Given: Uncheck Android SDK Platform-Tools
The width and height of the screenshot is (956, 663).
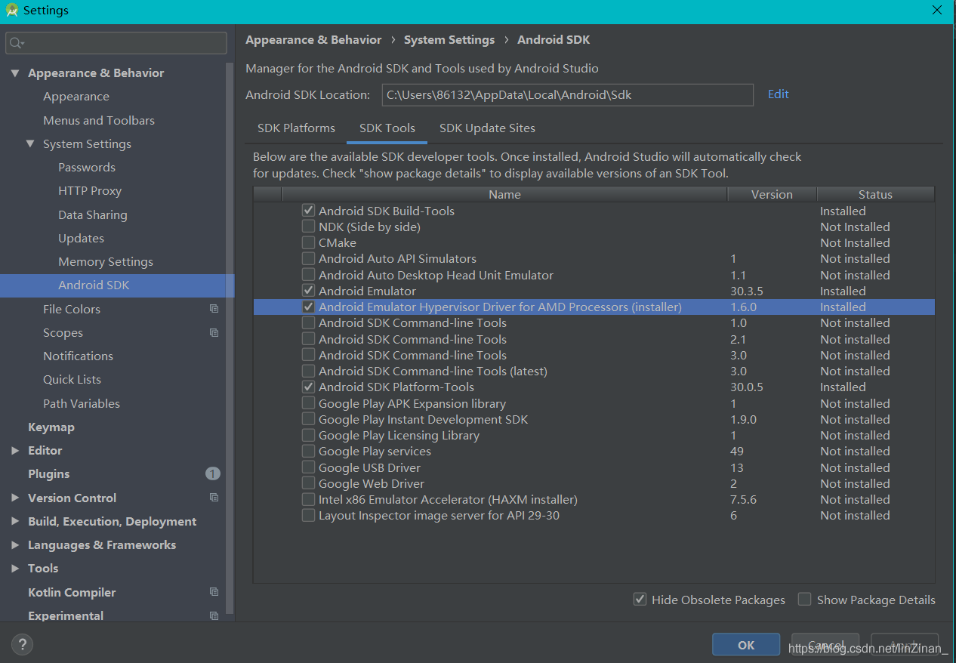Looking at the screenshot, I should point(308,387).
